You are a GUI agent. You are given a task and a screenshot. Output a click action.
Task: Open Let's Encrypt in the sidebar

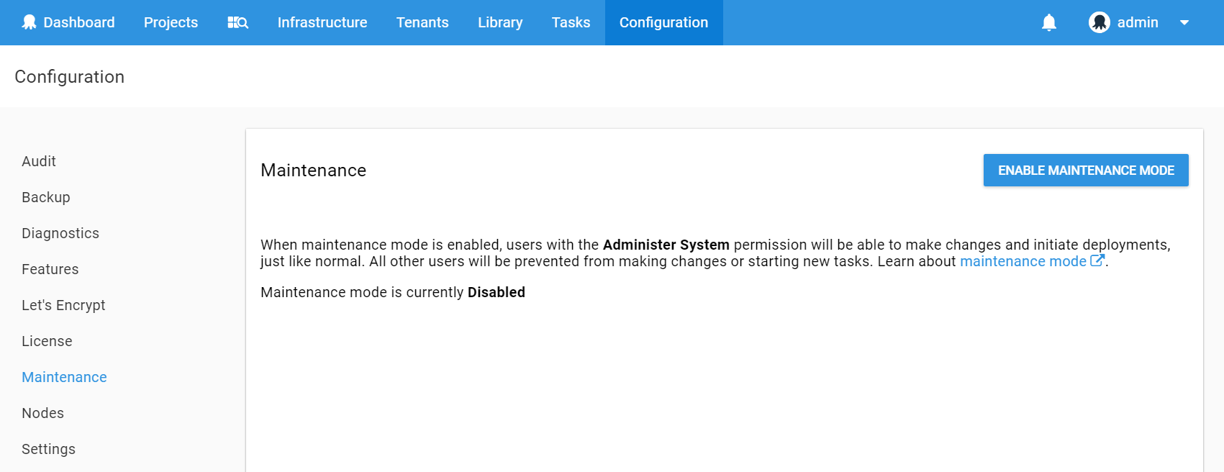pos(63,305)
